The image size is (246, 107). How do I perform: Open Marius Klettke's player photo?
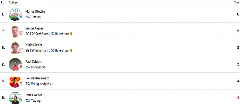[15, 14]
